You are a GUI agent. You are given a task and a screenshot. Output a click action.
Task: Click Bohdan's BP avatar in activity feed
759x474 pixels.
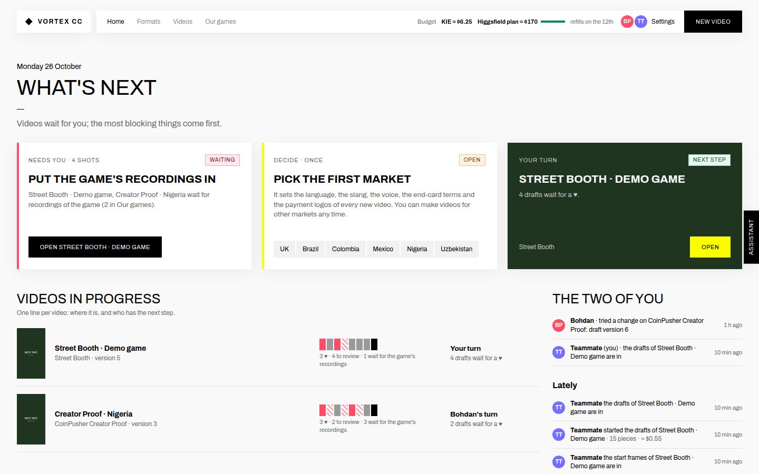click(559, 325)
